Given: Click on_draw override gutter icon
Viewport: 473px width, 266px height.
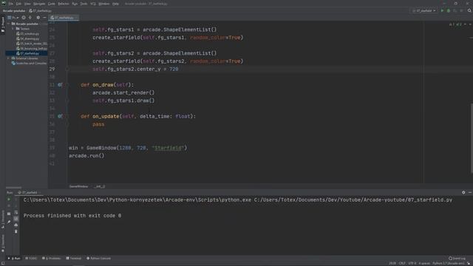Looking at the screenshot, I should click(x=59, y=85).
